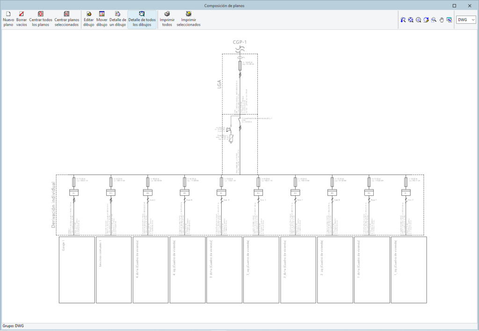479x331 pixels.
Task: Activate the Mover dibujo tool
Action: click(x=102, y=20)
